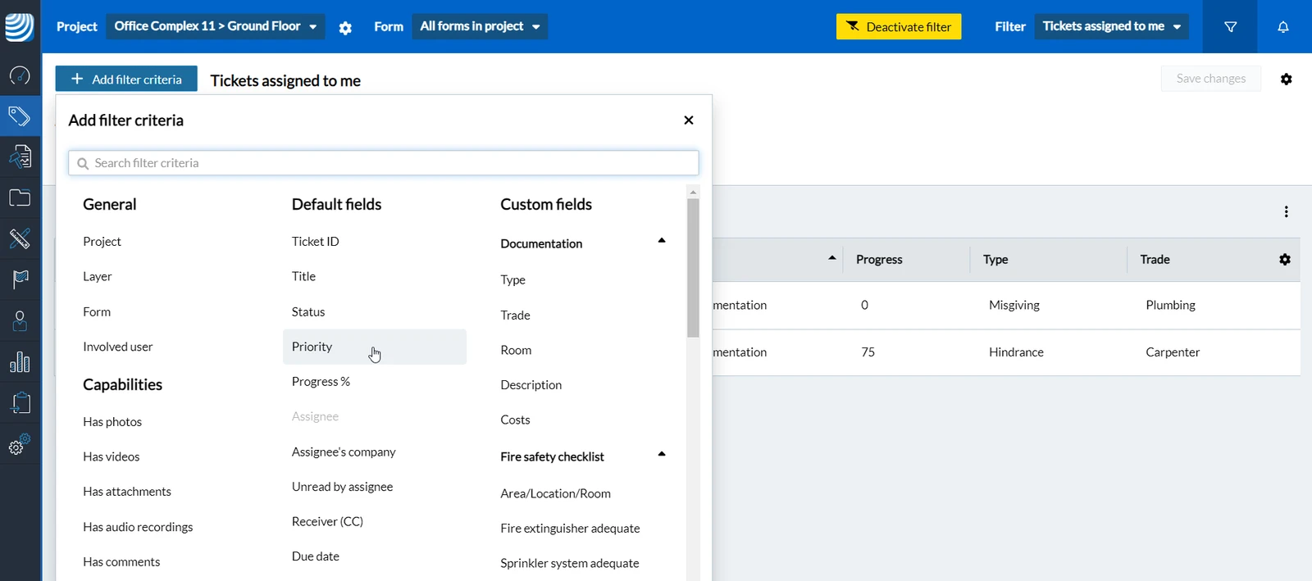Open the Tickets assigned to me filter dropdown
This screenshot has width=1312, height=581.
1112,26
